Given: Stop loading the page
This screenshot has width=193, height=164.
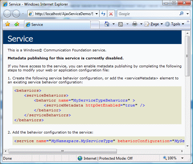Looking at the screenshot, I should (x=111, y=14).
